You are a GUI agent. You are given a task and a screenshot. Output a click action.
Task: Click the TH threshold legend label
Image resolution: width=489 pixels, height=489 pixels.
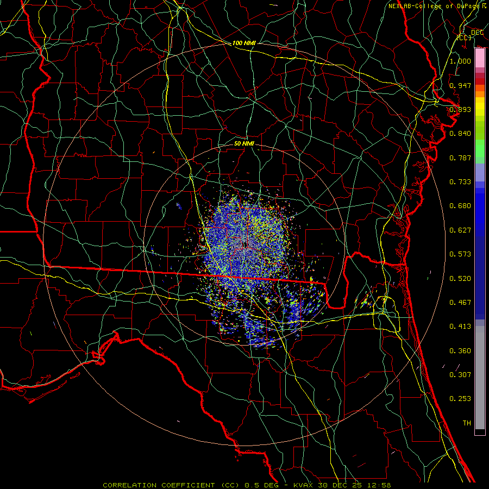467,423
